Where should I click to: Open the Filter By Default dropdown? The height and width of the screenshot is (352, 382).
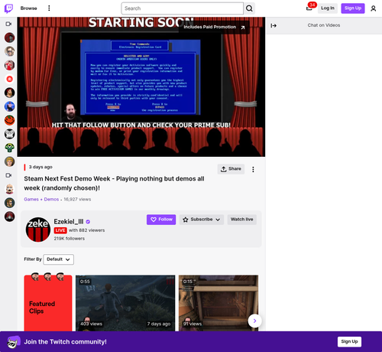[59, 259]
